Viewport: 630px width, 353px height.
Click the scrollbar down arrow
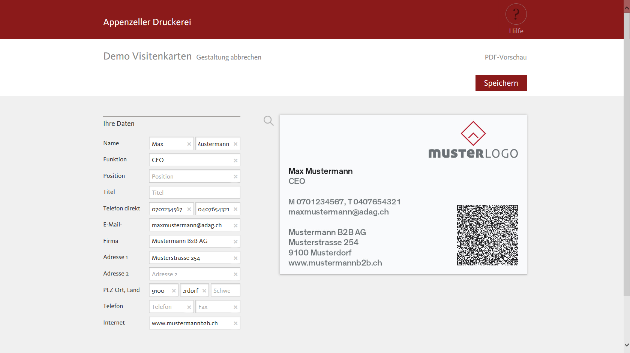(627, 345)
